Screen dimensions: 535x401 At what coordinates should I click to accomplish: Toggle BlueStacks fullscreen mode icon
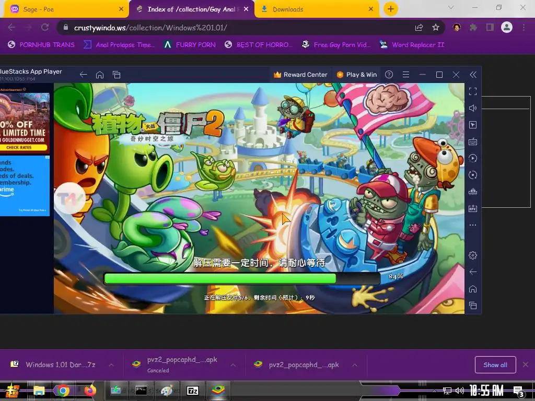472,91
